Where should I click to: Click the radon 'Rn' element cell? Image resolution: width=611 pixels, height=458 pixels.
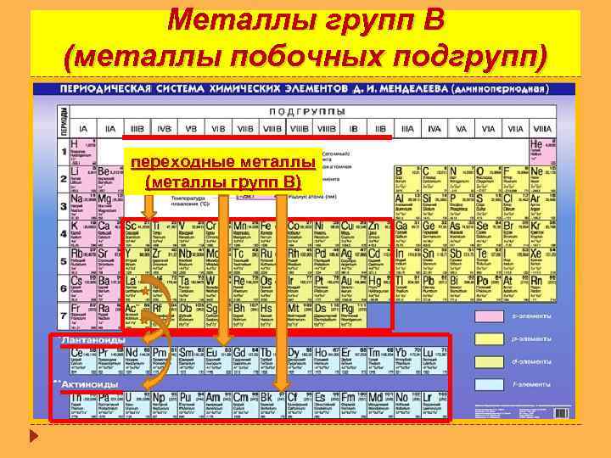coord(542,288)
